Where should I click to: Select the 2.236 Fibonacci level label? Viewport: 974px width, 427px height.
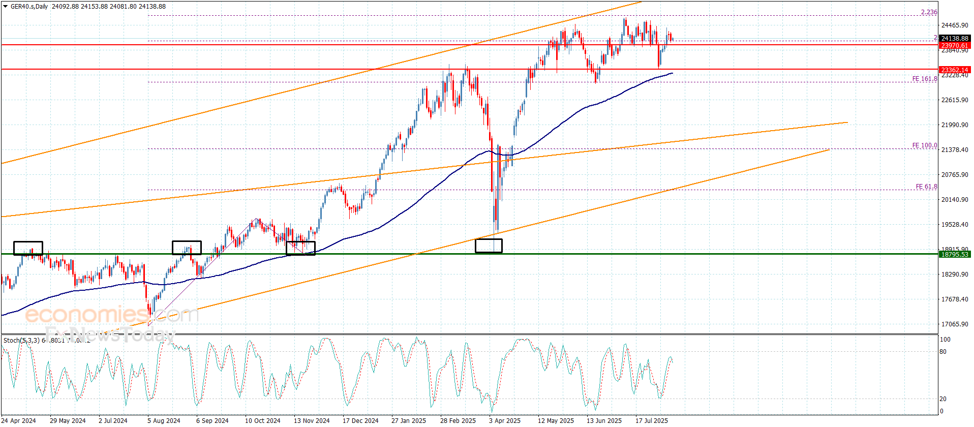[x=929, y=12]
